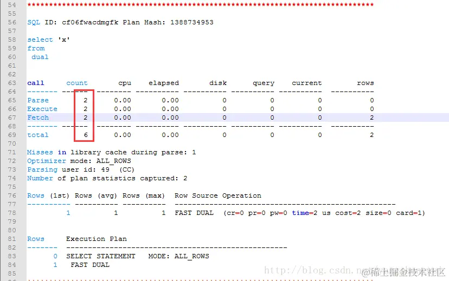Click the SQL ID value cf06fwacdmgfk
Viewport: 449px width, 281px height.
pyautogui.click(x=90, y=22)
